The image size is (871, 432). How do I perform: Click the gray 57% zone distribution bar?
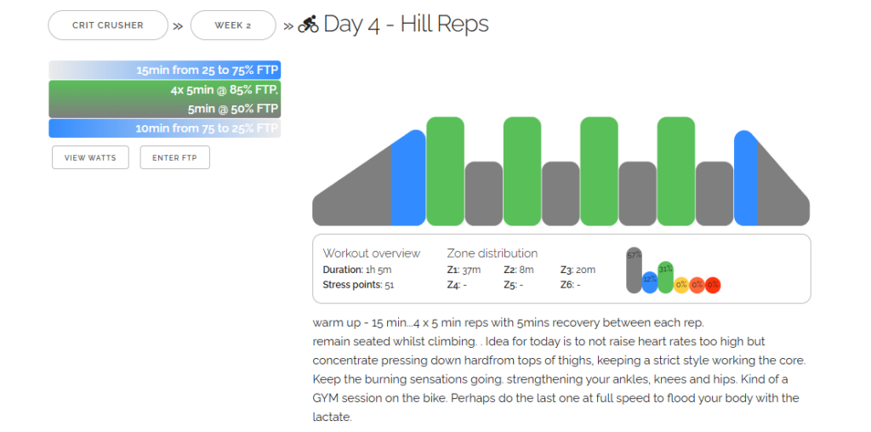click(x=634, y=270)
